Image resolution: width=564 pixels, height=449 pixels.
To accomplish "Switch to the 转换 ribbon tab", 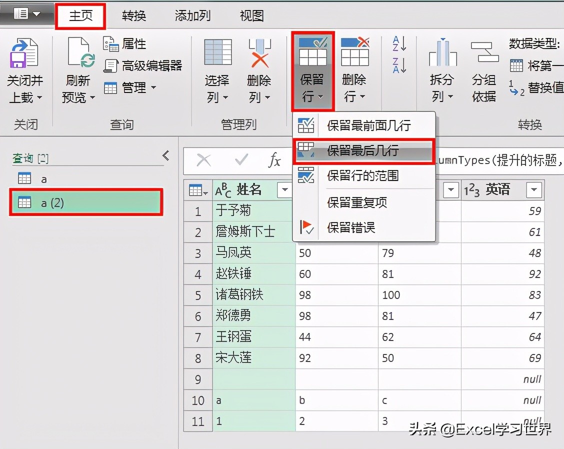I will point(133,15).
